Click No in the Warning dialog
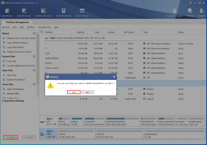 click(87, 92)
